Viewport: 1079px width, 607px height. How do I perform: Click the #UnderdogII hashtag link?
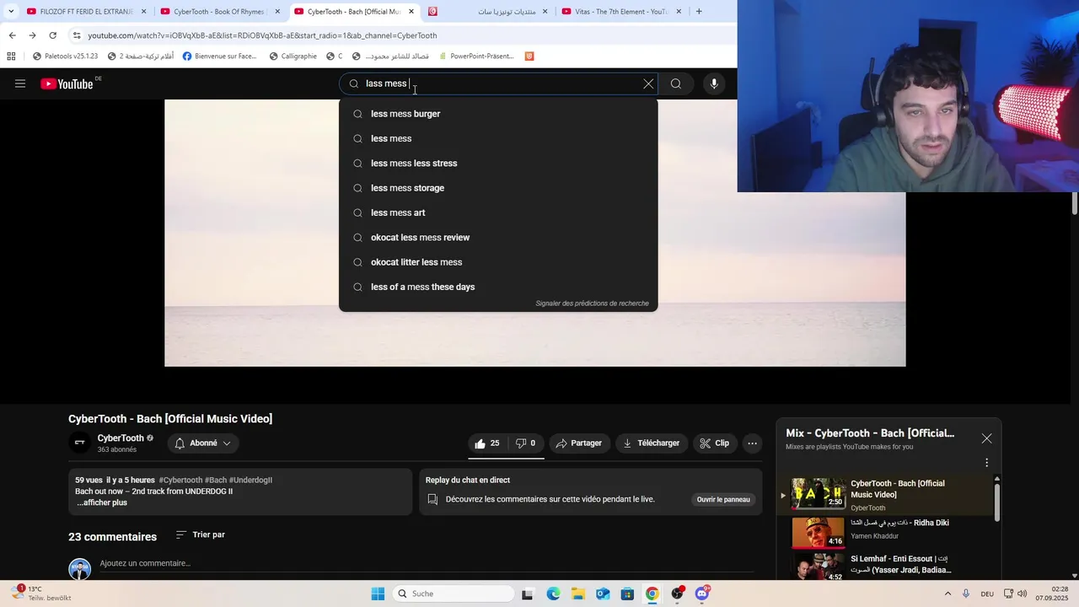point(250,481)
